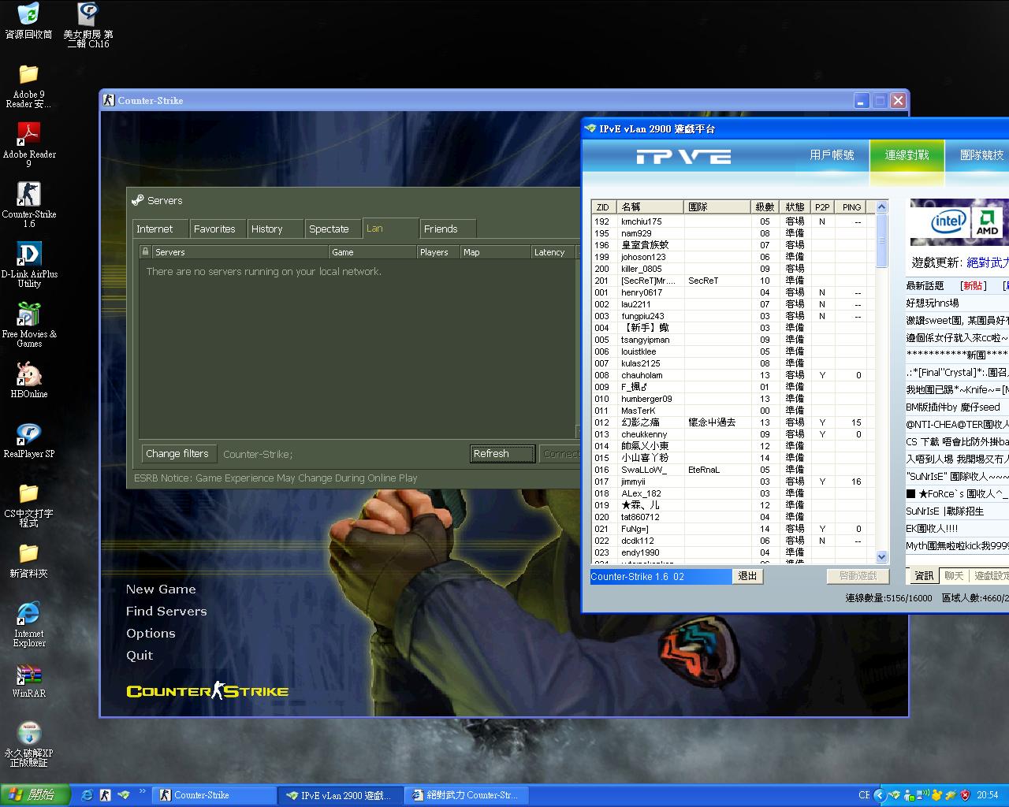Launch D-Link AirPlus Utility icon

coord(29,255)
